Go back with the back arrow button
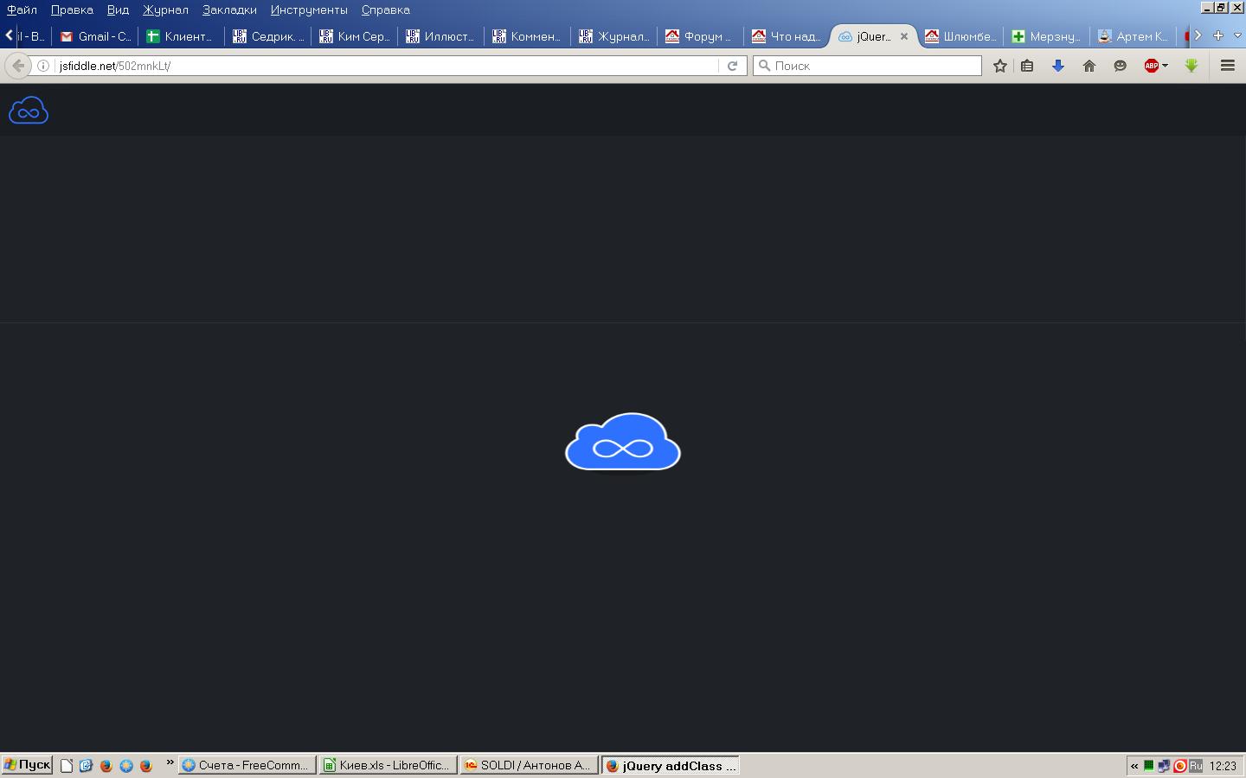This screenshot has height=778, width=1246. 18,66
